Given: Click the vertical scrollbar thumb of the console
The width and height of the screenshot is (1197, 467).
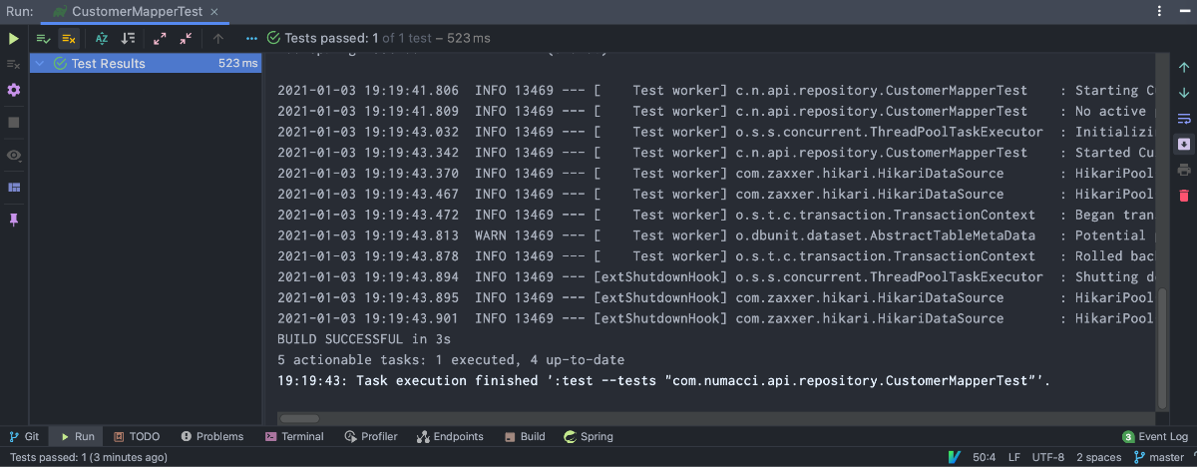Looking at the screenshot, I should click(1162, 348).
